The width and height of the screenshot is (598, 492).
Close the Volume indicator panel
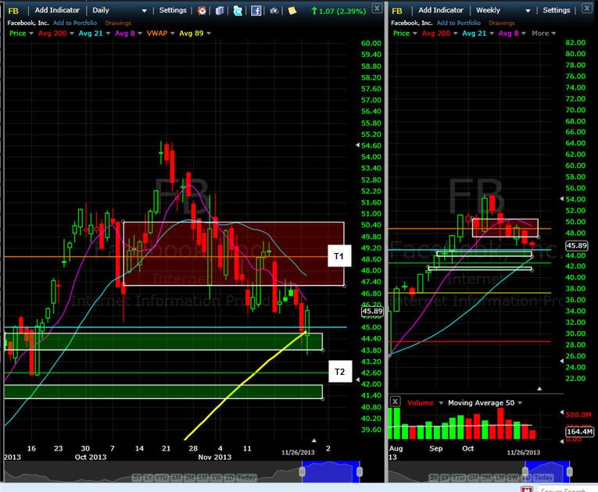tap(396, 401)
